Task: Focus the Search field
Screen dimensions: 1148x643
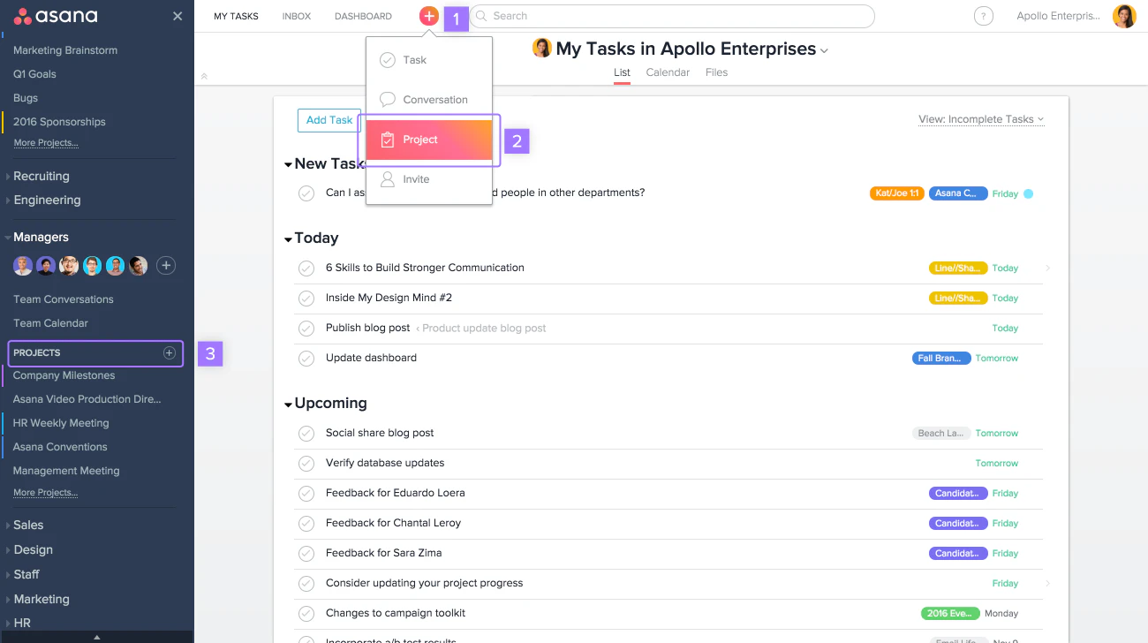Action: 672,16
